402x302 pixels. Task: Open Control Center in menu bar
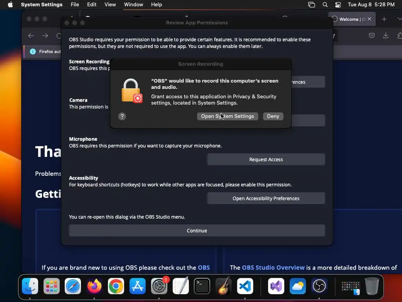pyautogui.click(x=338, y=5)
